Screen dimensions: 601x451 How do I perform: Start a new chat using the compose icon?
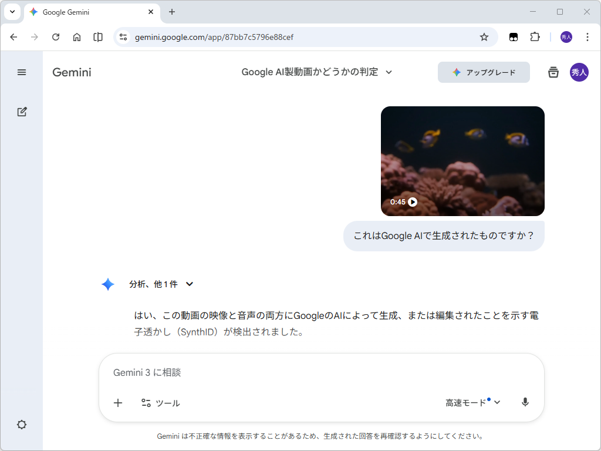pyautogui.click(x=22, y=112)
